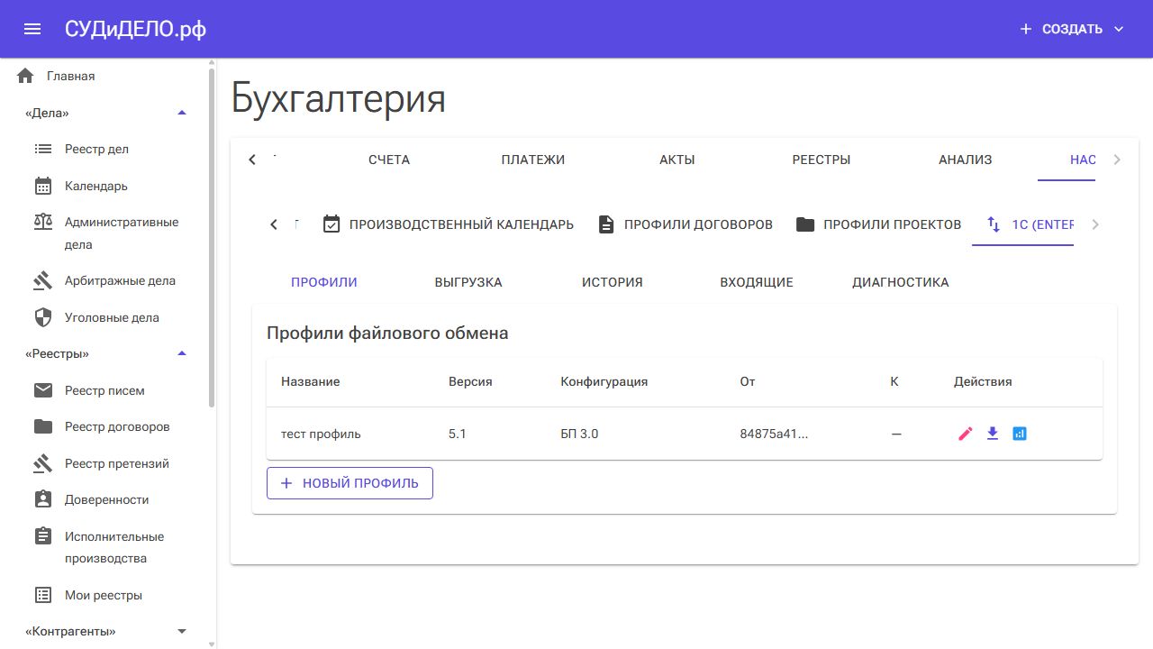Viewport: 1153px width, 649px height.
Task: Select the ПРОФИЛИ exchange tab
Action: [x=324, y=282]
